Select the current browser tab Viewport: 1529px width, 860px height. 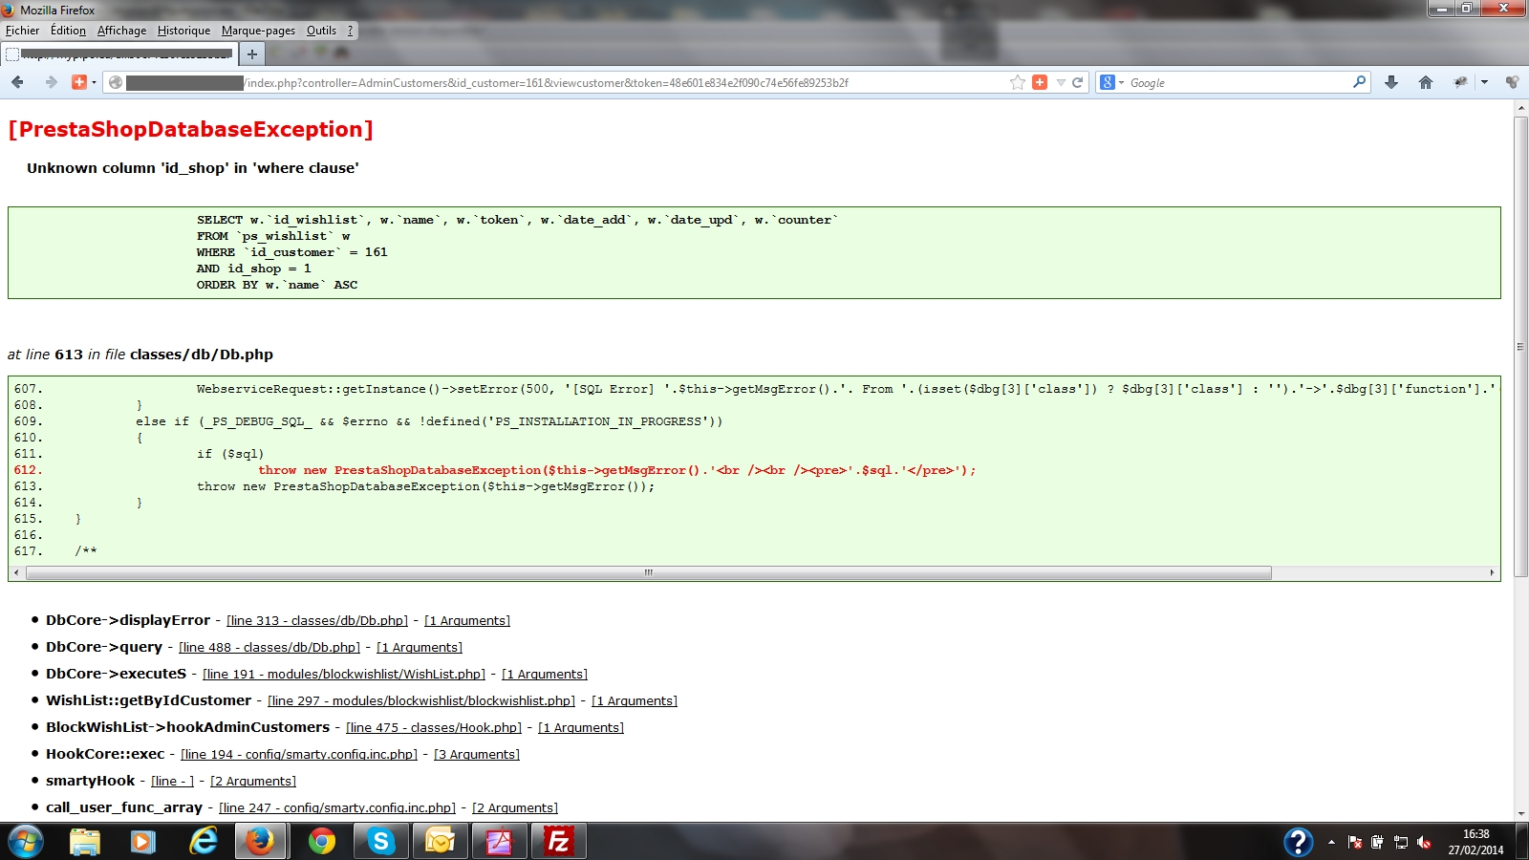(118, 54)
